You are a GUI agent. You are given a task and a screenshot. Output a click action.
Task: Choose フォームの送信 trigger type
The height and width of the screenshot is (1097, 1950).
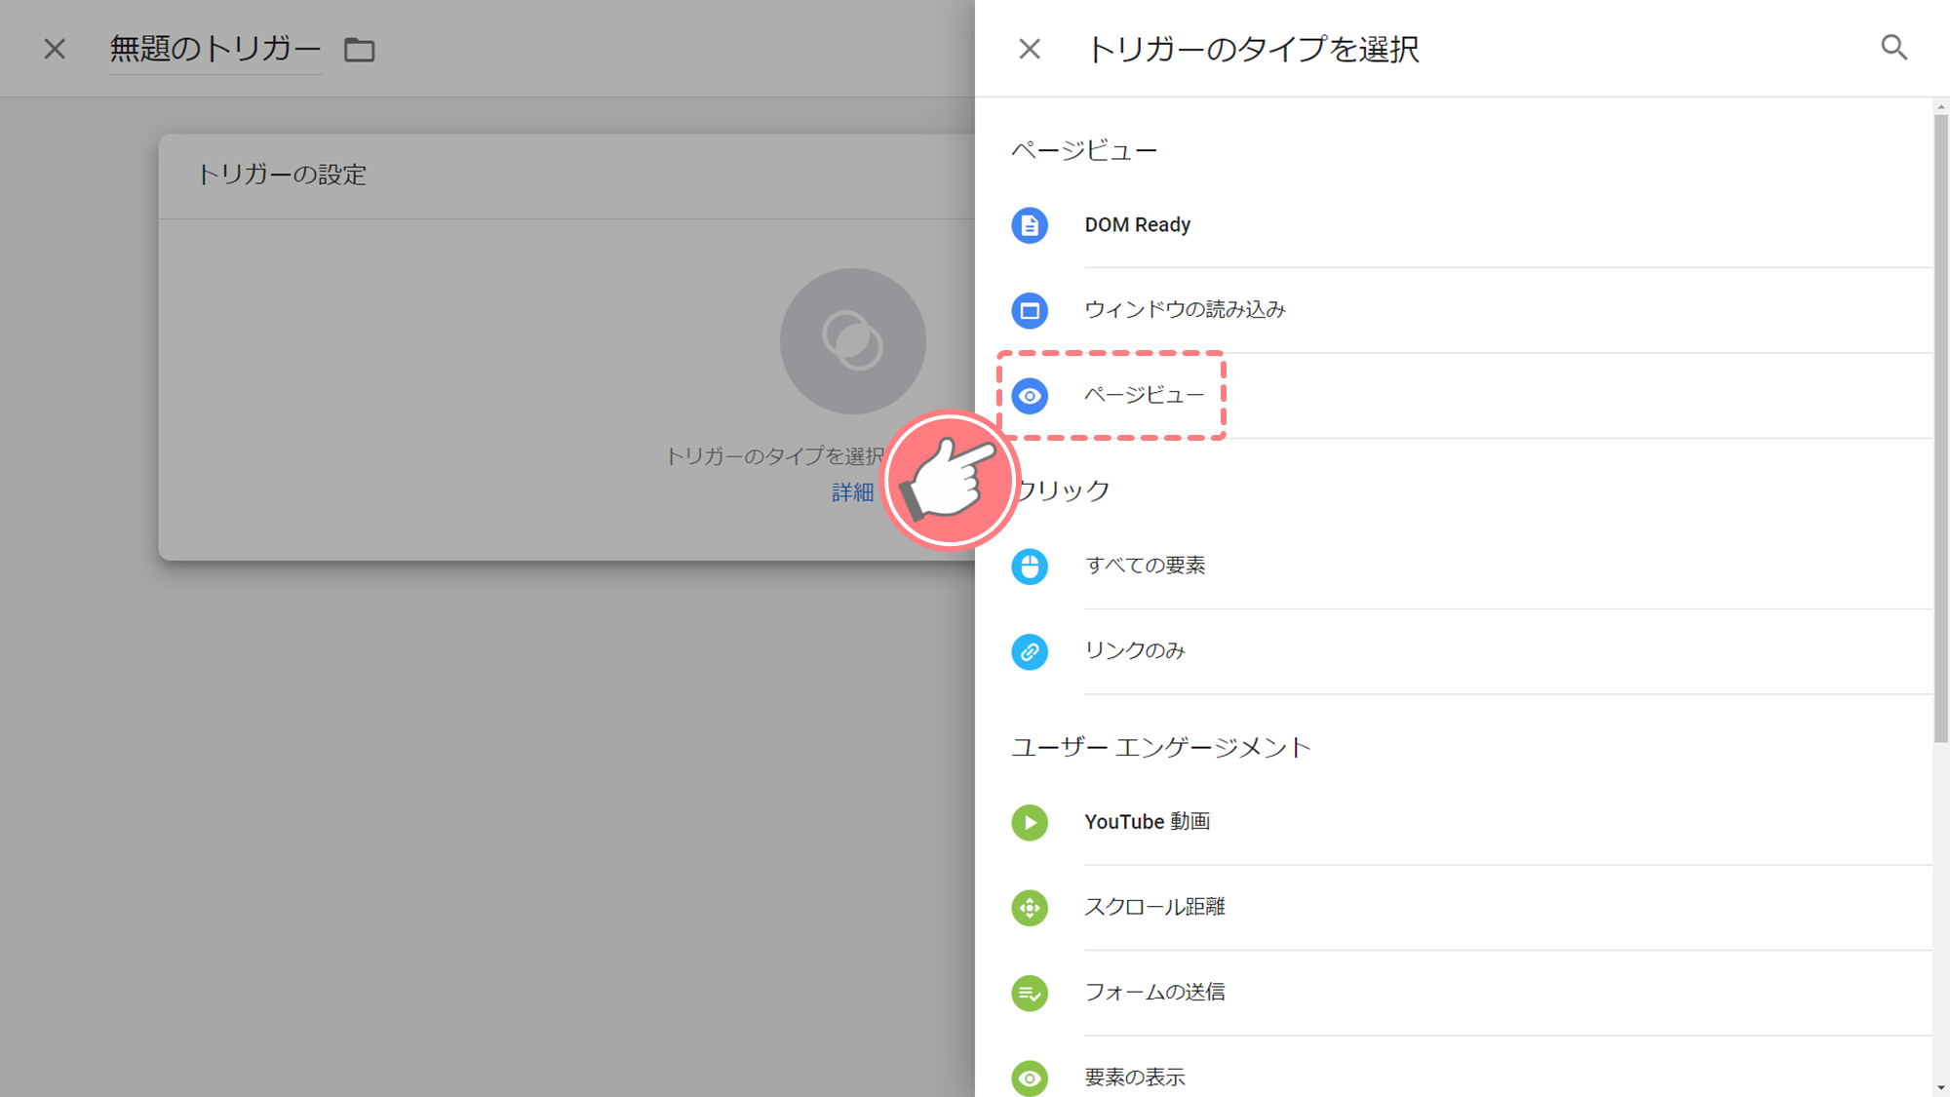click(x=1471, y=993)
